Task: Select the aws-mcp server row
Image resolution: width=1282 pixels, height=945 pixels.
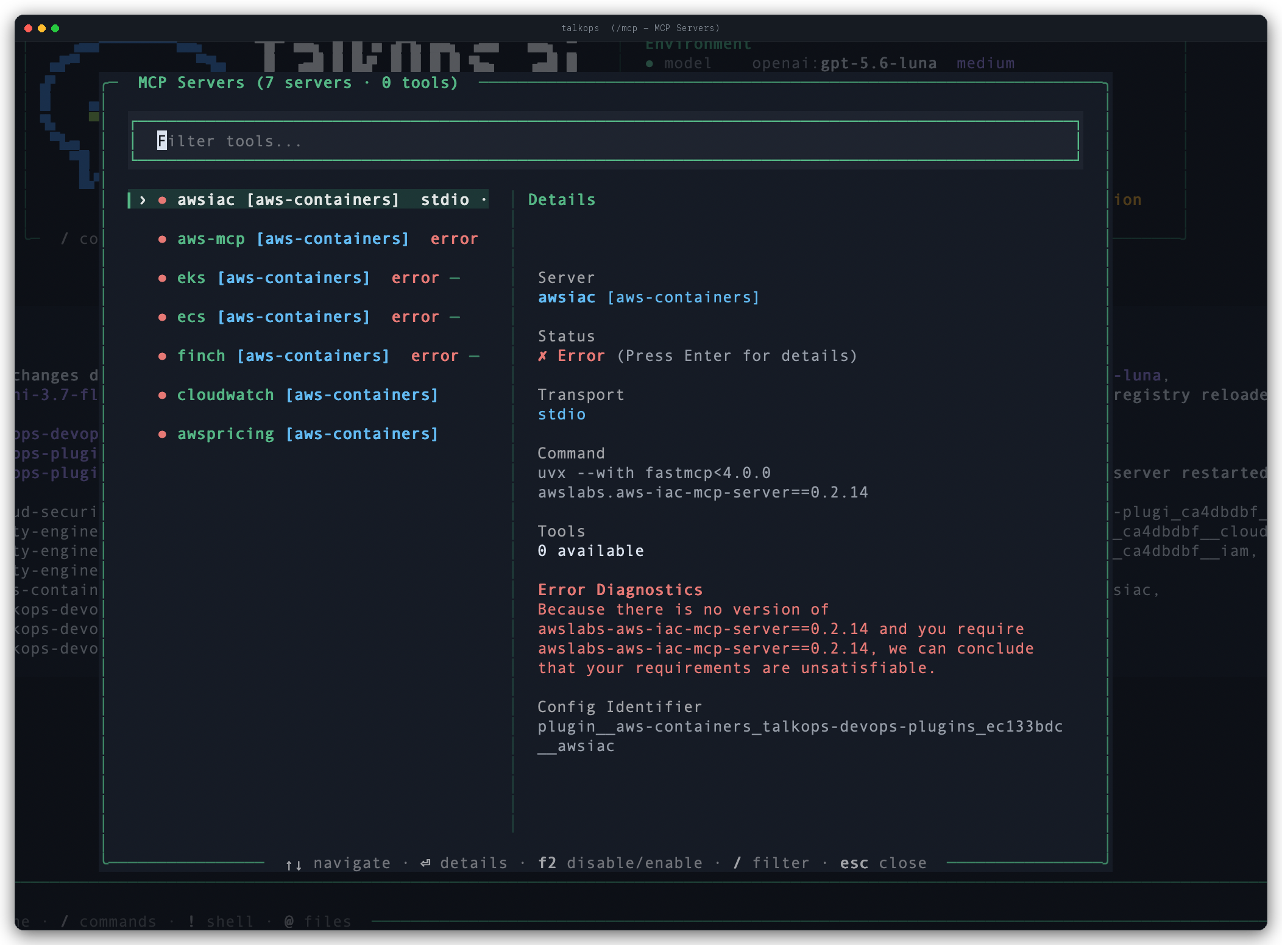Action: (x=308, y=238)
